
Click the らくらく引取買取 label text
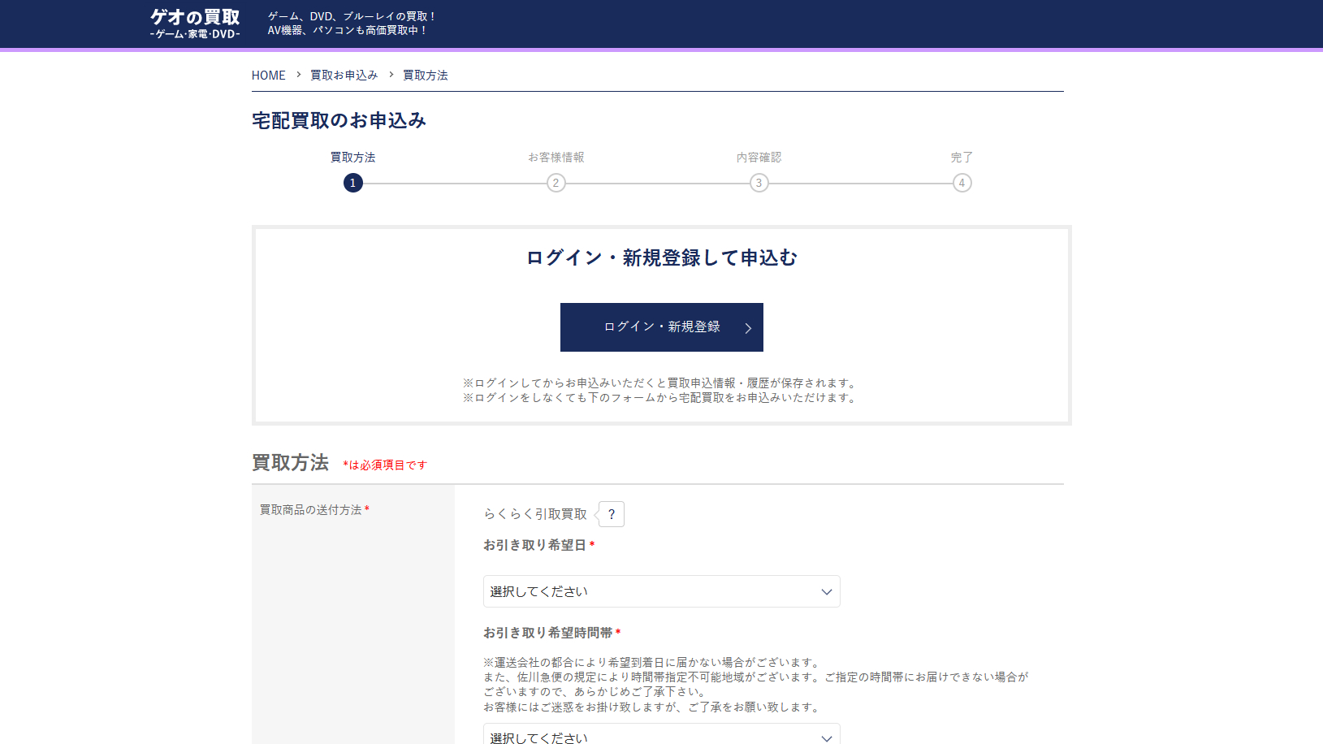click(535, 514)
